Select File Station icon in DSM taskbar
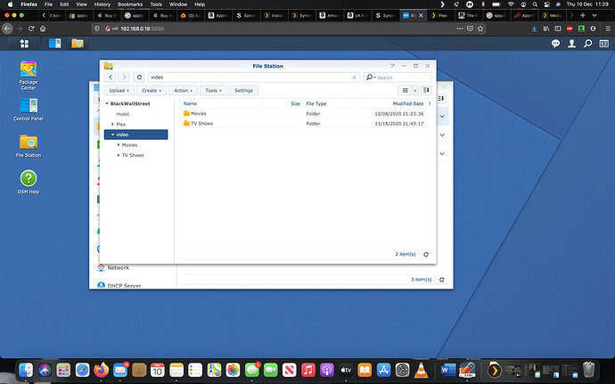Image resolution: width=615 pixels, height=384 pixels. coord(78,44)
